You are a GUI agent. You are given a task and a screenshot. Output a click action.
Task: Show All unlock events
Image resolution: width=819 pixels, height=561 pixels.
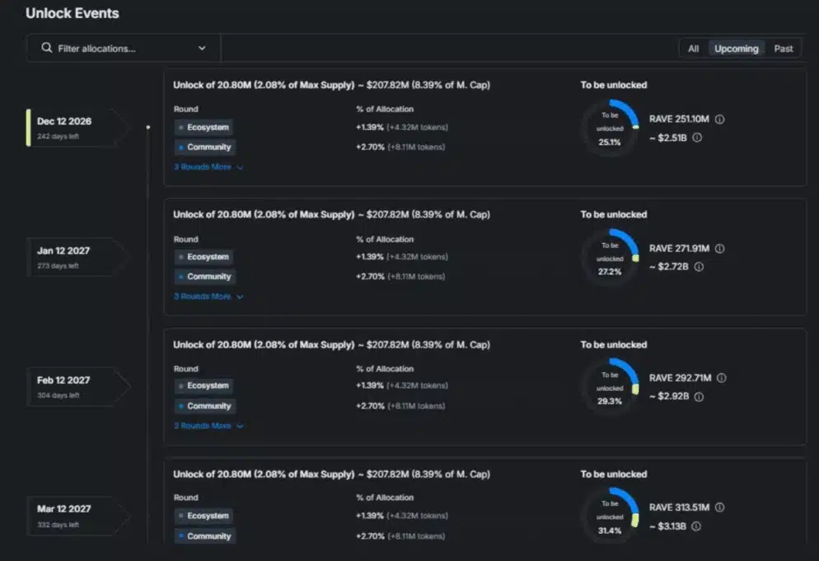693,49
